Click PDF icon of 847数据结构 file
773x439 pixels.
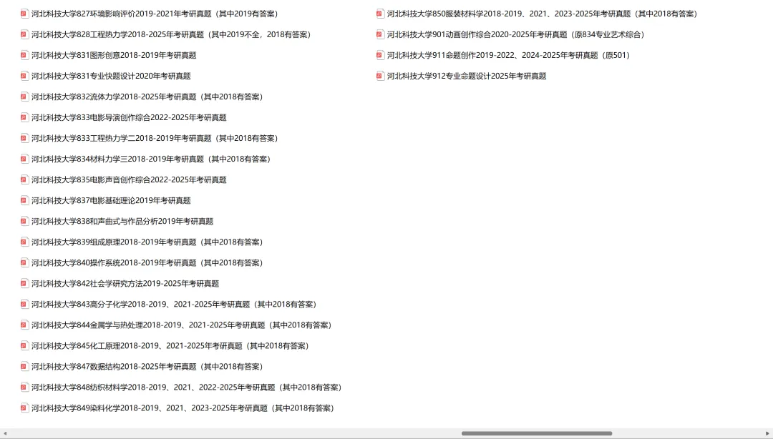coord(24,366)
